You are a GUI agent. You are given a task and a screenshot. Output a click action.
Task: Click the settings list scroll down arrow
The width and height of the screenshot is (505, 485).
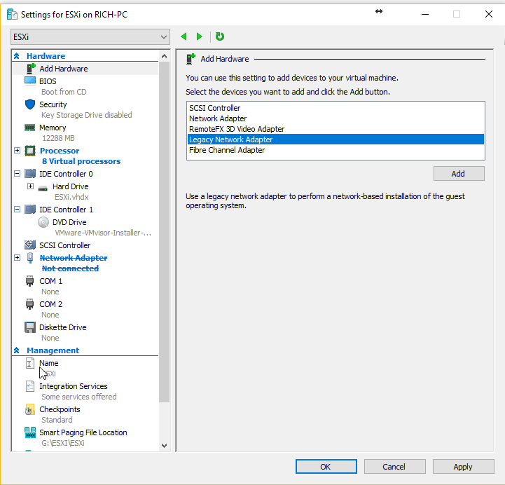[x=165, y=445]
